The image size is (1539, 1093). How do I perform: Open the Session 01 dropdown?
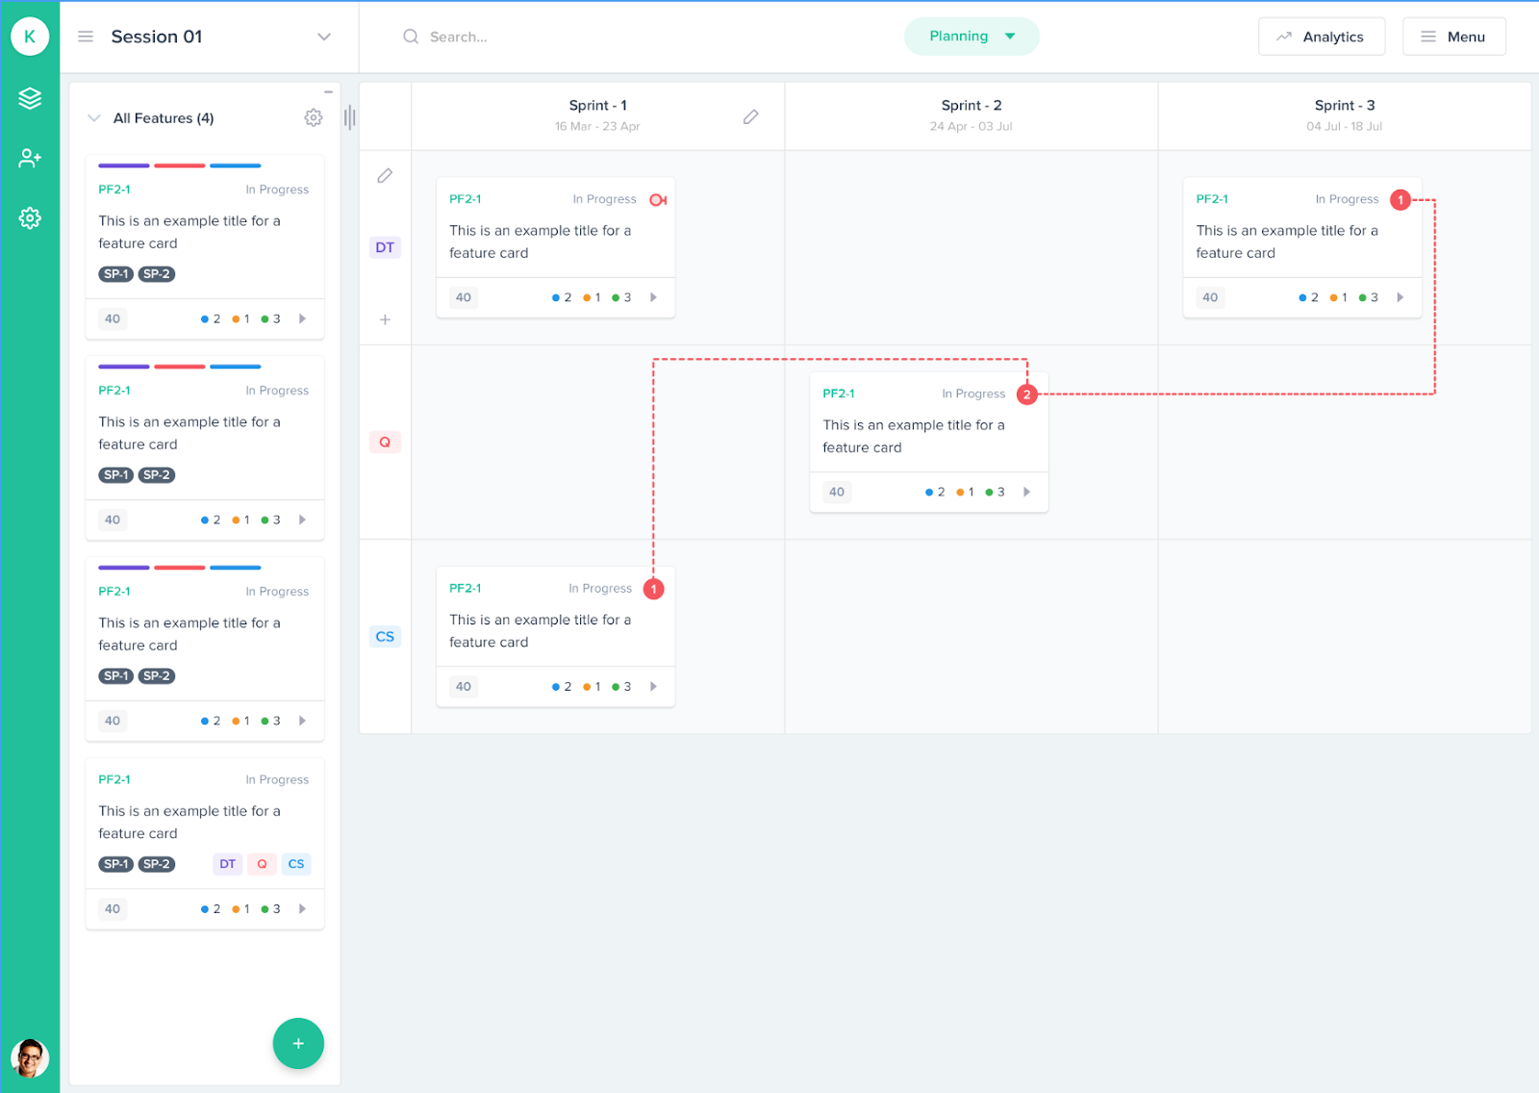(x=321, y=36)
